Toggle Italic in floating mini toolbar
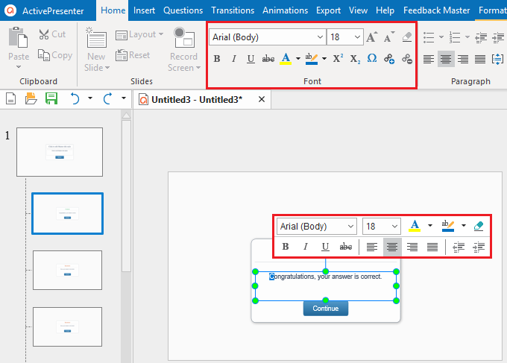507x363 pixels. (305, 247)
